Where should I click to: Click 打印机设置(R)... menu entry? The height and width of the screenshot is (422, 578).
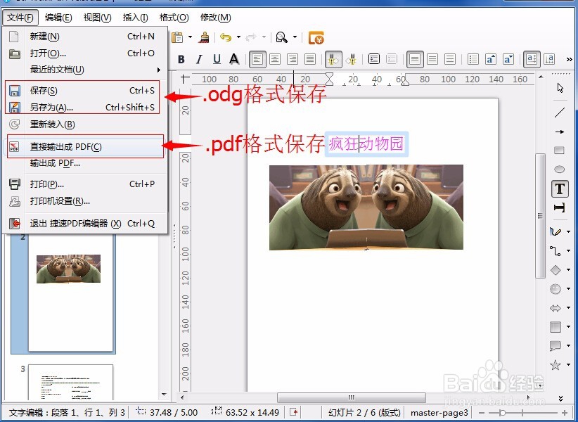[x=86, y=201]
